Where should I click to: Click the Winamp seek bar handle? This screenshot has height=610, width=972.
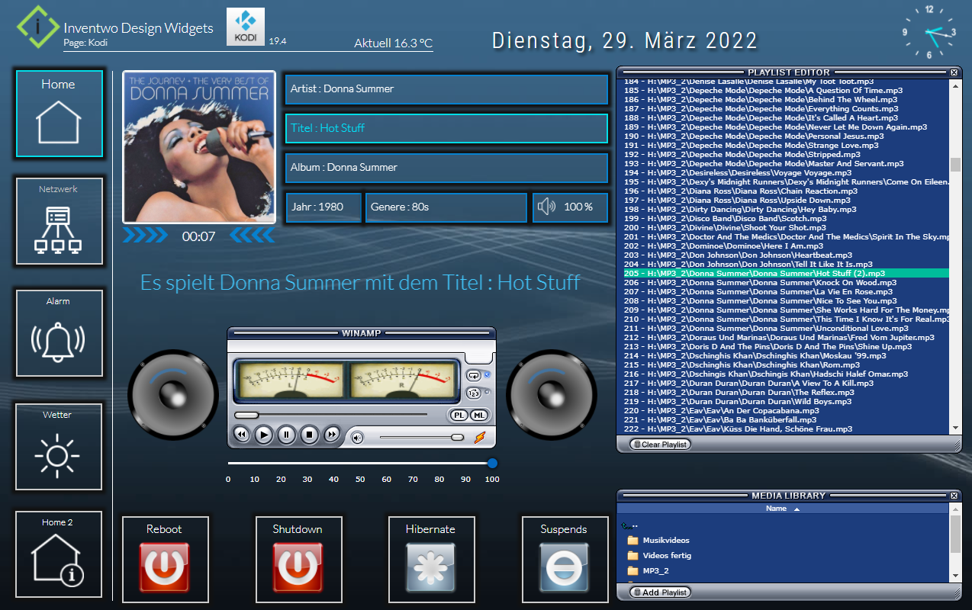tap(246, 415)
